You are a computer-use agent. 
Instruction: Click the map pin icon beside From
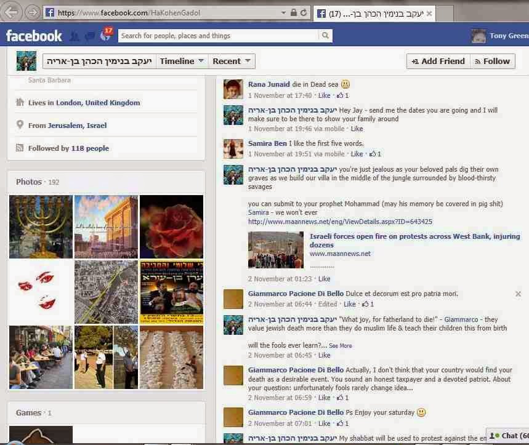tap(20, 125)
